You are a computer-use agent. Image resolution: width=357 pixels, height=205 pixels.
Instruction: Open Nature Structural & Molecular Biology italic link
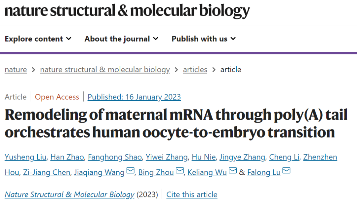(69, 194)
